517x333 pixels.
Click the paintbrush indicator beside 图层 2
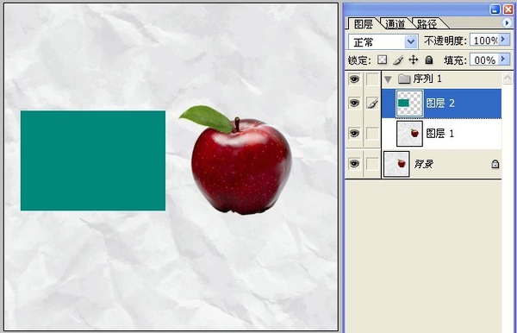pos(372,104)
